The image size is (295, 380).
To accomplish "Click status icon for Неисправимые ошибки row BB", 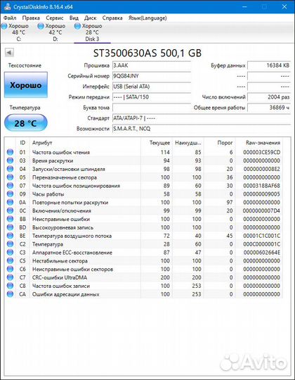I will tap(10, 219).
